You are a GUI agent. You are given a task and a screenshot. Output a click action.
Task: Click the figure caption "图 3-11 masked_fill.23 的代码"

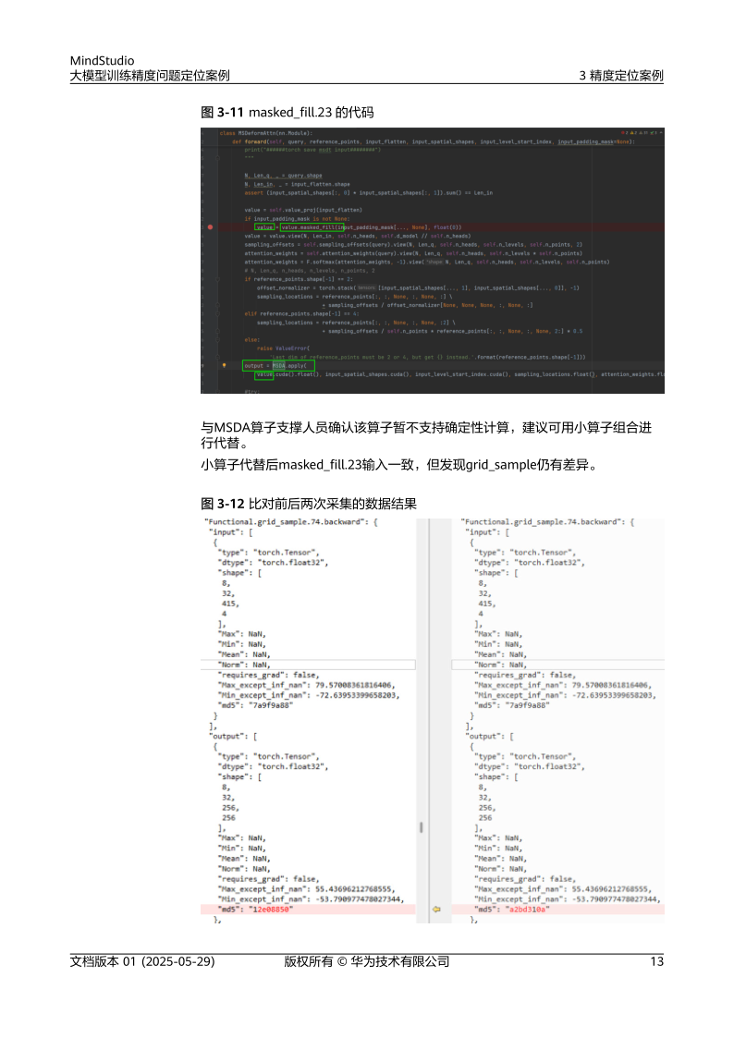[x=287, y=113]
